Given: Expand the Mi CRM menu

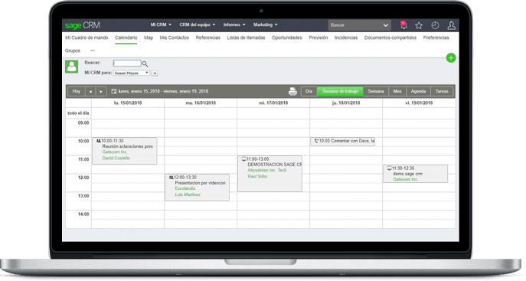Looking at the screenshot, I should (161, 25).
